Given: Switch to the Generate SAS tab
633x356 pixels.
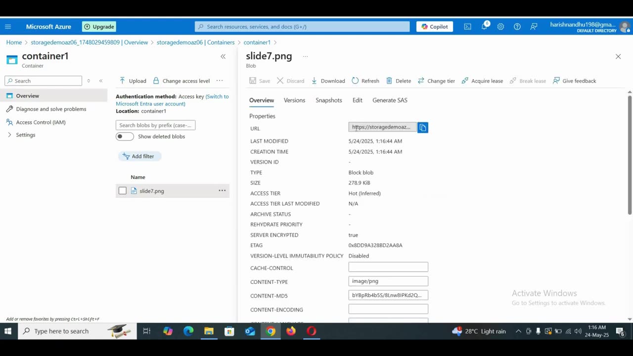Looking at the screenshot, I should coord(390,100).
